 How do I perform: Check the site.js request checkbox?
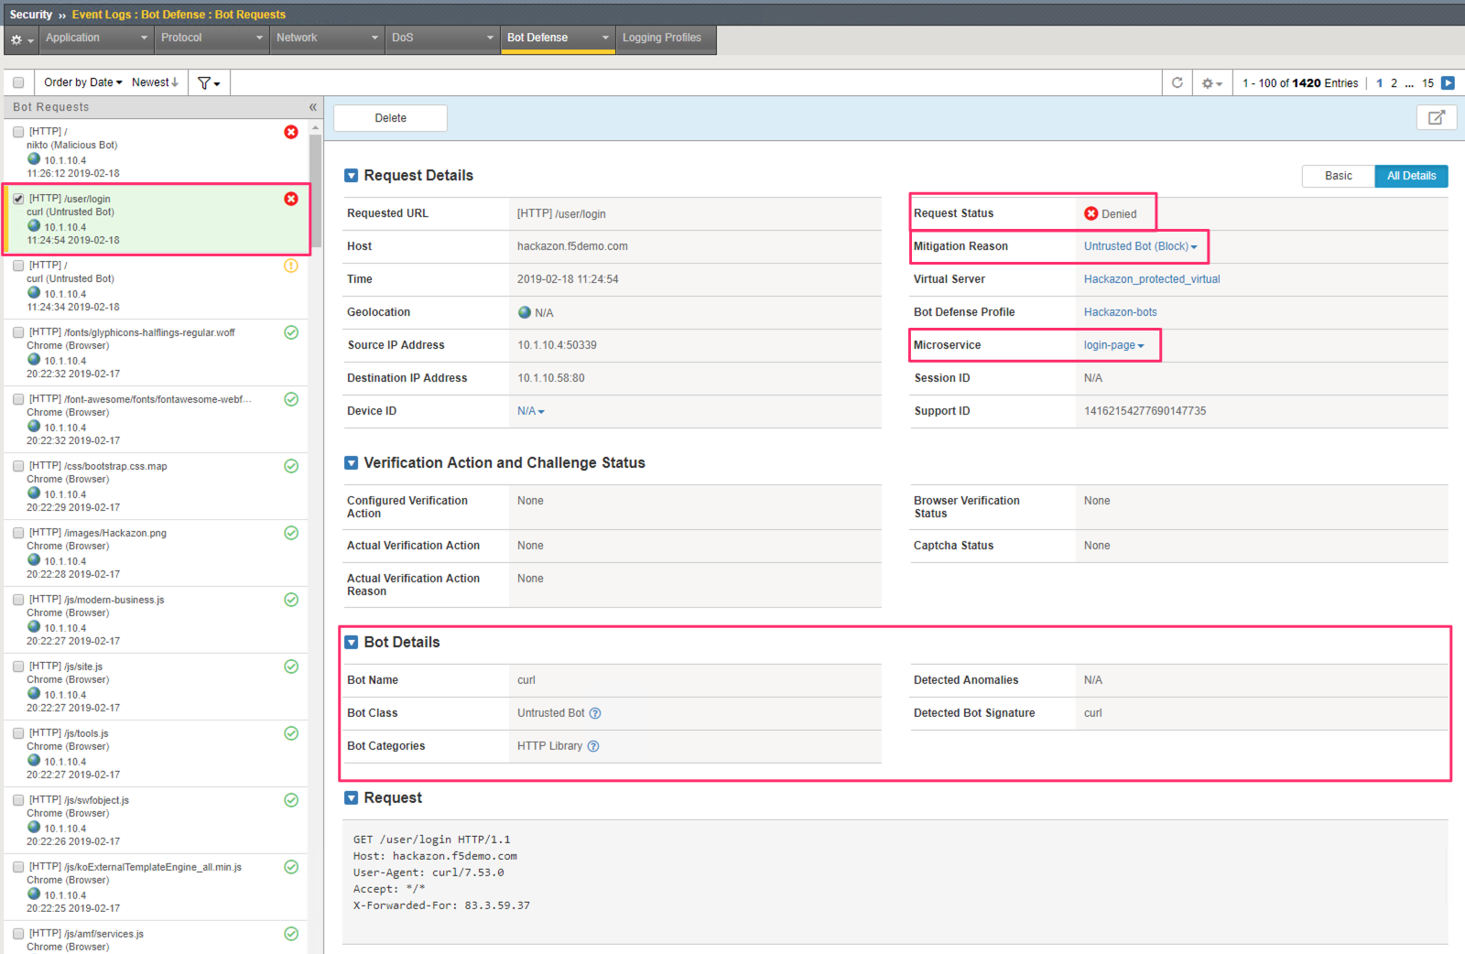tap(18, 667)
